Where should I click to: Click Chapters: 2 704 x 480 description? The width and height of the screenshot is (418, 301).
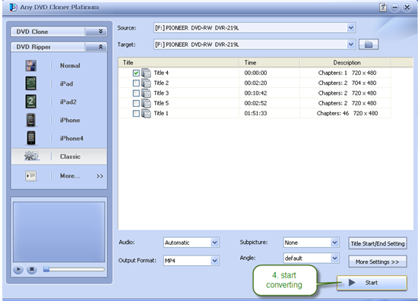click(x=347, y=83)
